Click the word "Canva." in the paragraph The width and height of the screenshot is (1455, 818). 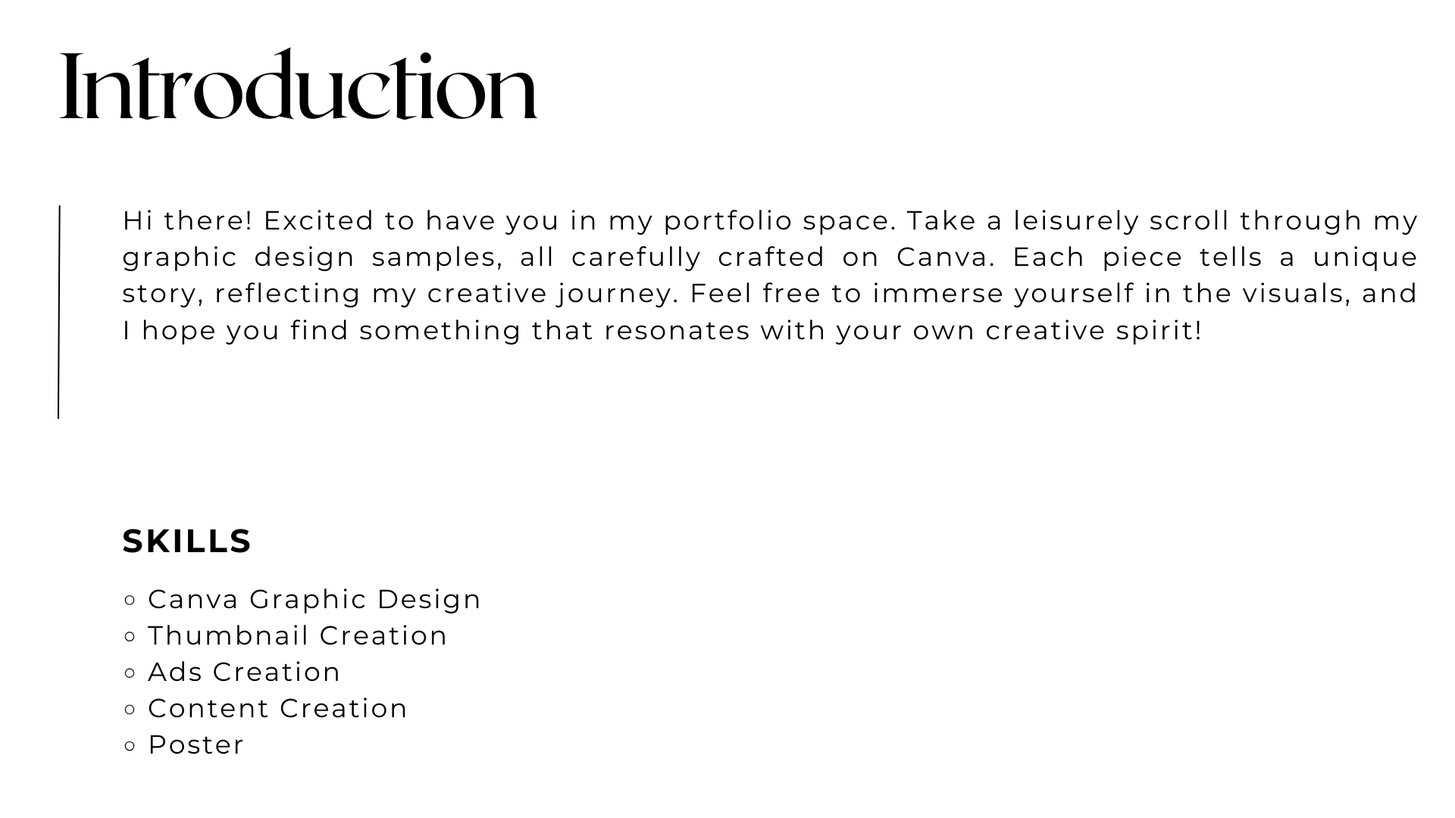pyautogui.click(x=947, y=257)
